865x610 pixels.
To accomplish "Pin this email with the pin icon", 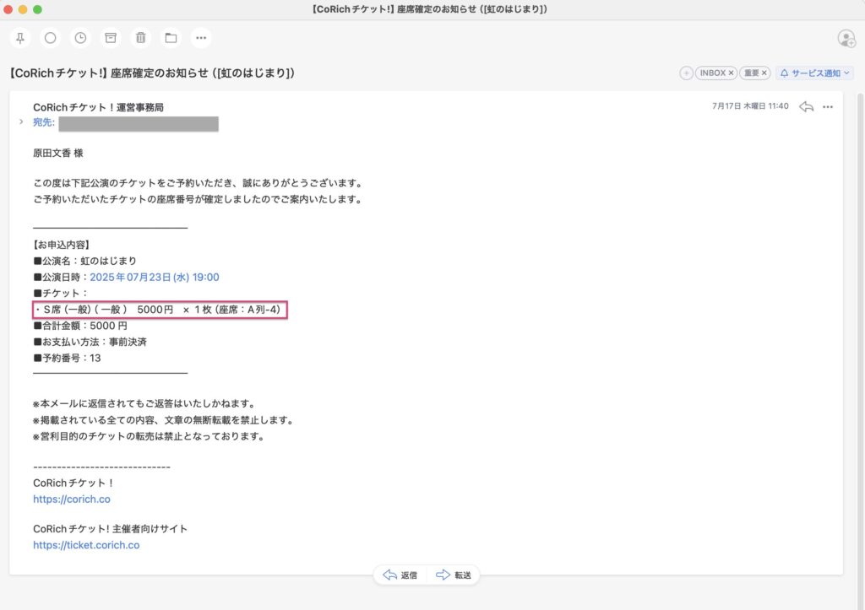I will (20, 38).
